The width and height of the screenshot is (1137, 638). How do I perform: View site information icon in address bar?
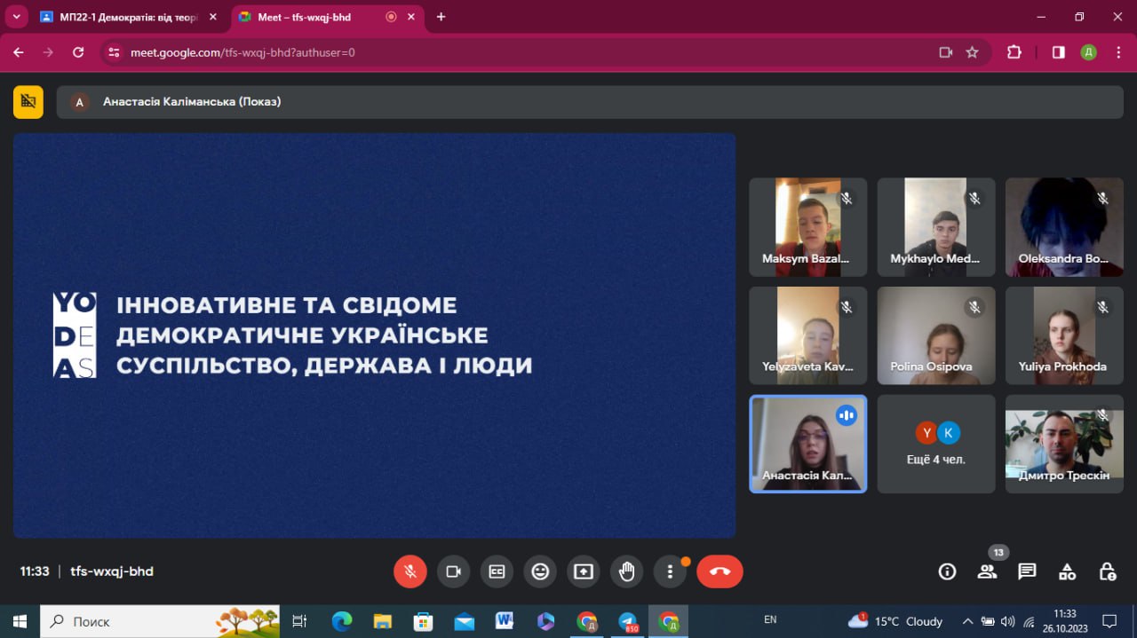coord(113,52)
